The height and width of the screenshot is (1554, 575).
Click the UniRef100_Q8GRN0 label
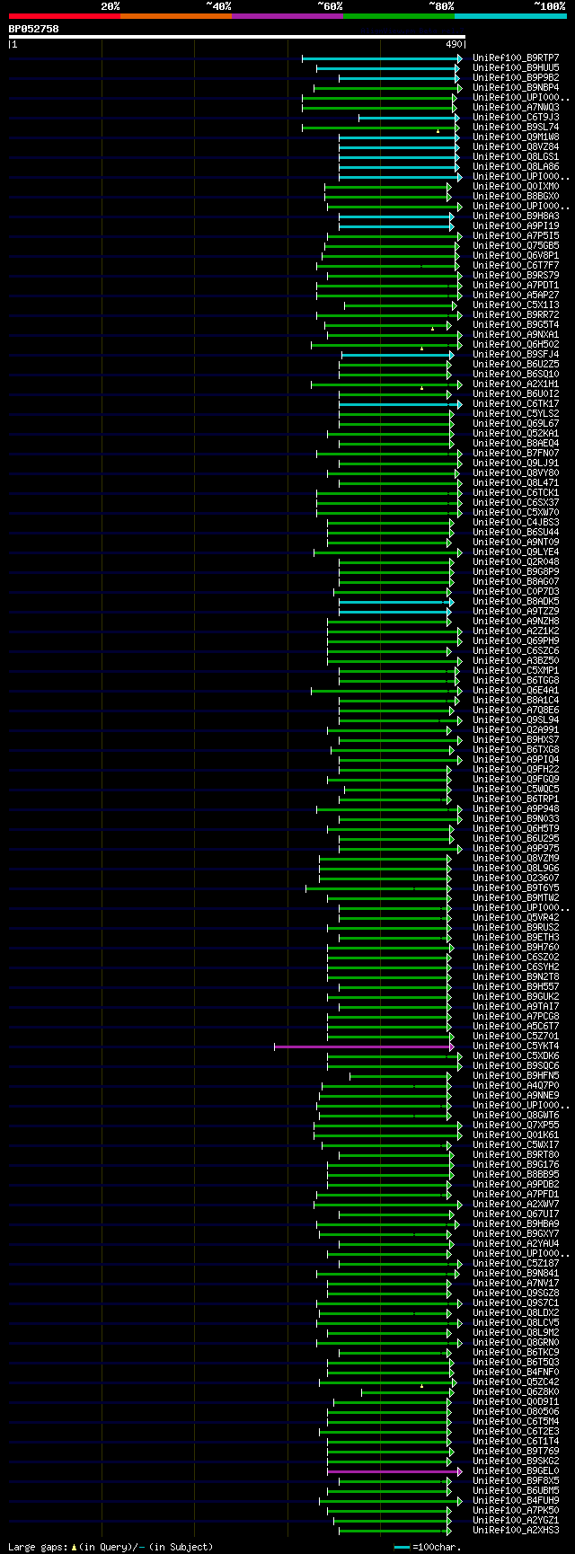coord(516,1342)
